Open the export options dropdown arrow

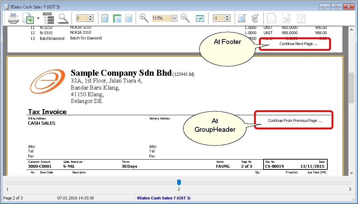pos(37,18)
